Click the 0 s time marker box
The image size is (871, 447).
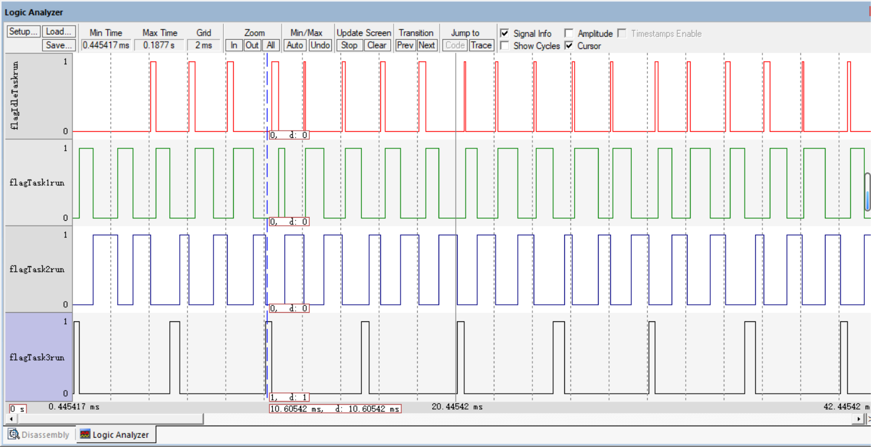[x=17, y=408]
